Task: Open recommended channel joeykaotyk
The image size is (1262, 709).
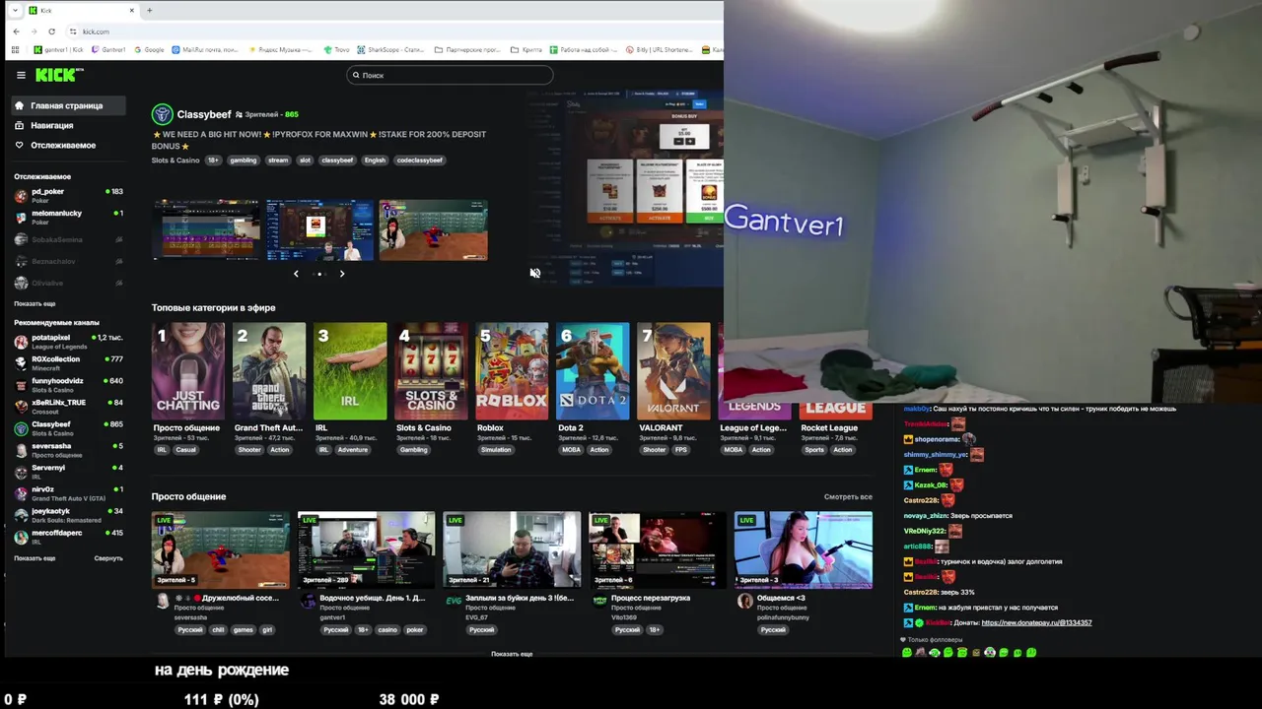Action: pyautogui.click(x=69, y=515)
